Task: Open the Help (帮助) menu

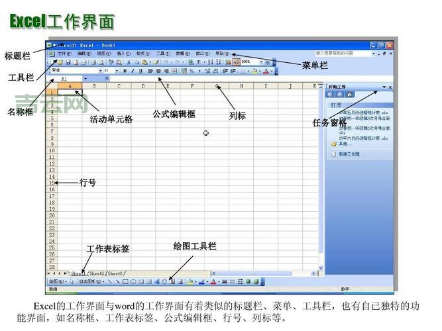Action: [223, 53]
